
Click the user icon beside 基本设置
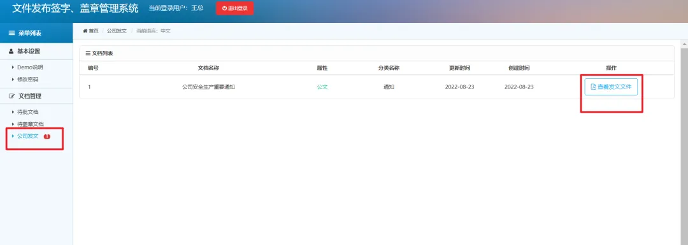click(11, 52)
